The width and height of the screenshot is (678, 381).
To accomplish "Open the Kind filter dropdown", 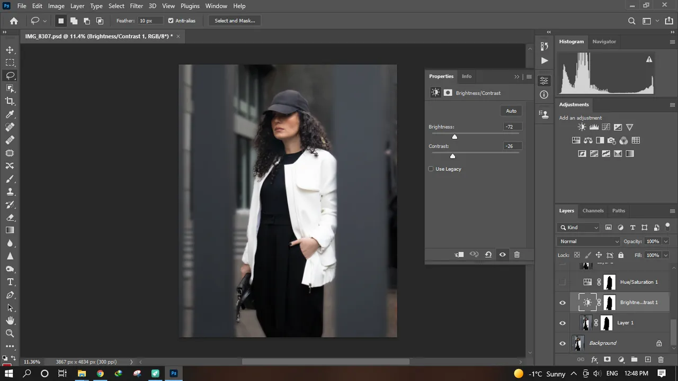I will (x=579, y=228).
